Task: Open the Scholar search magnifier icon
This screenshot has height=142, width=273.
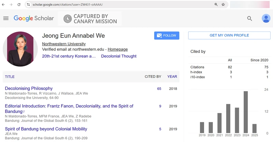Action: [249, 18]
